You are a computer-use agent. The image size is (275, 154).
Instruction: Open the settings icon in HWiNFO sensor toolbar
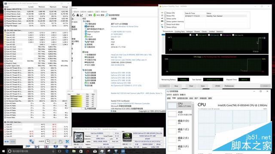61,142
